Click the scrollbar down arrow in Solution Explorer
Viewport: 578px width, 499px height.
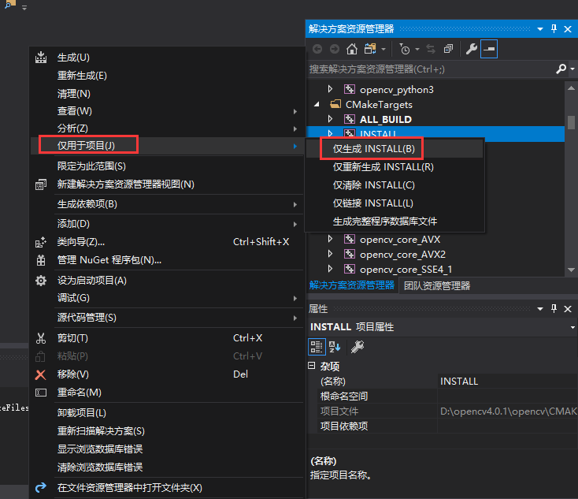click(x=571, y=270)
